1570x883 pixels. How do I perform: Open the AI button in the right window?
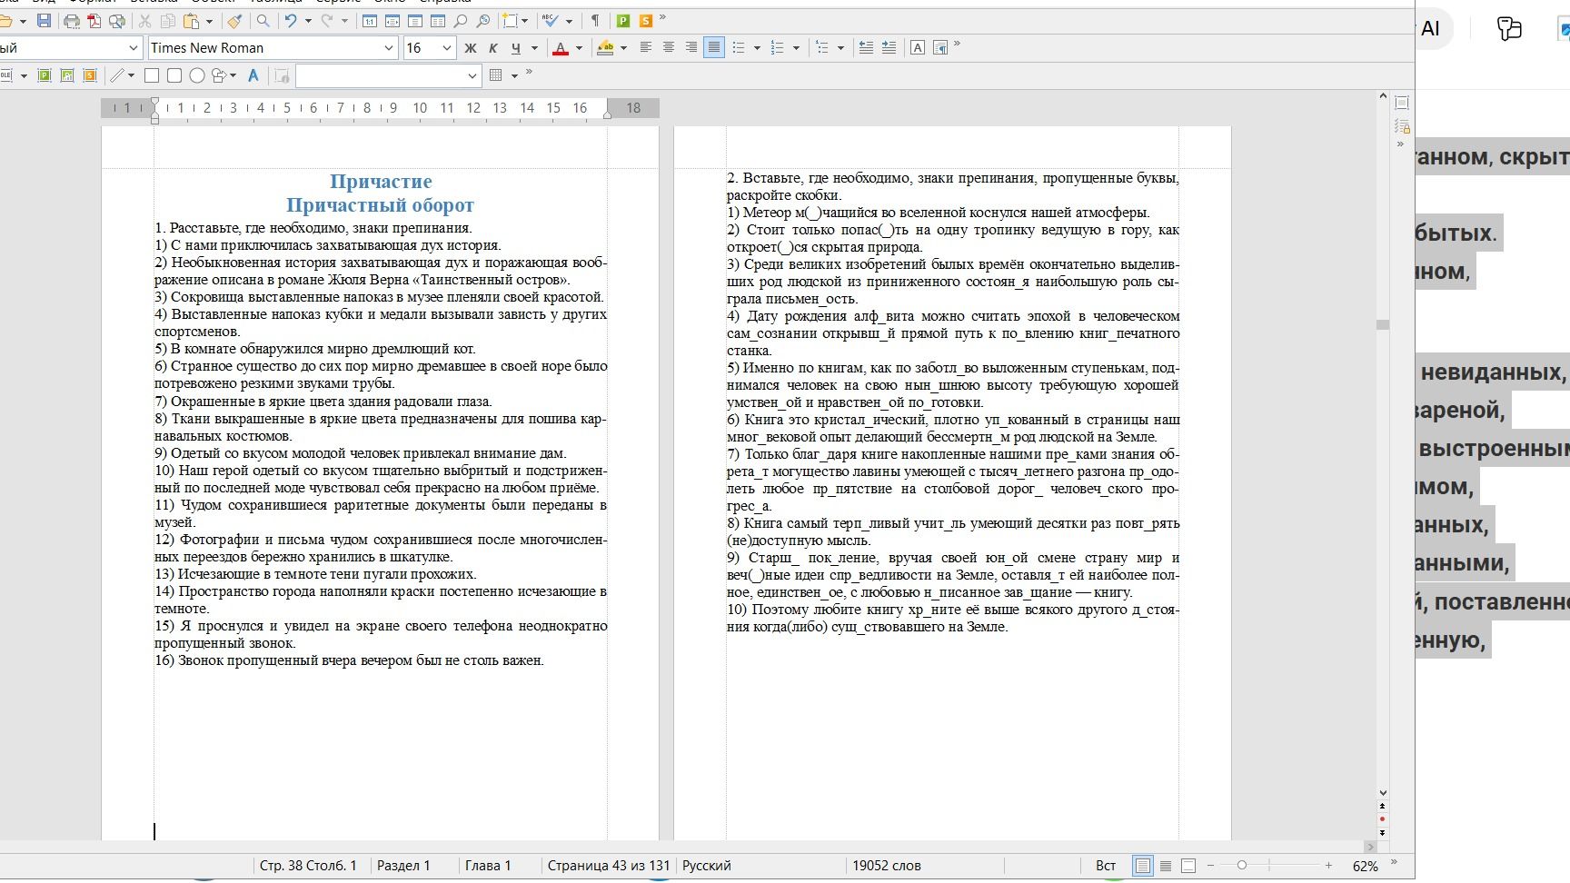1431,29
